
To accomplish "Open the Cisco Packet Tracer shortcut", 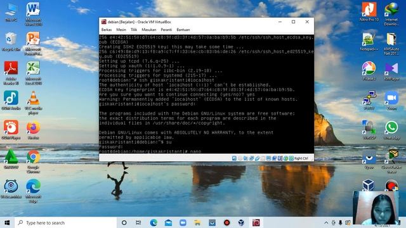I will click(391, 161).
